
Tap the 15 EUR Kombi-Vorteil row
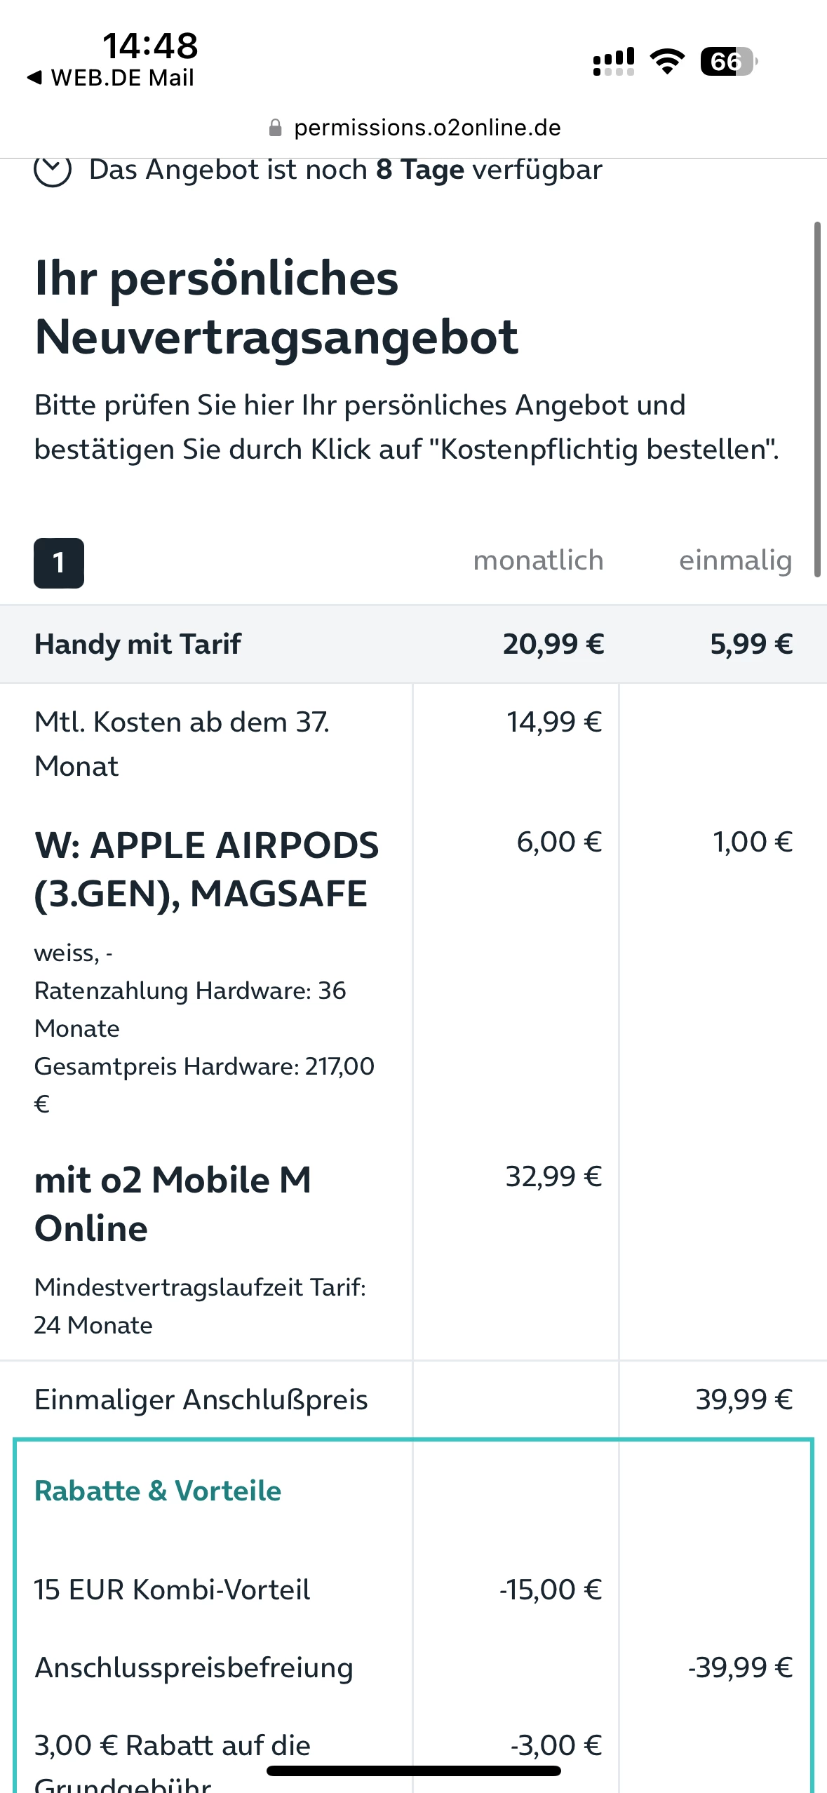click(172, 1590)
